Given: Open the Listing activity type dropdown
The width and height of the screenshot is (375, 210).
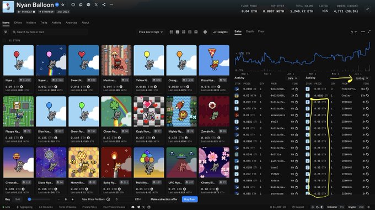Looking at the screenshot, I should pos(362,78).
